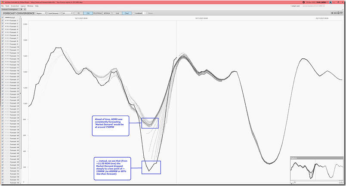Select the MTPASA forecast button
Image resolution: width=346 pixels, height=186 pixels.
[107, 13]
